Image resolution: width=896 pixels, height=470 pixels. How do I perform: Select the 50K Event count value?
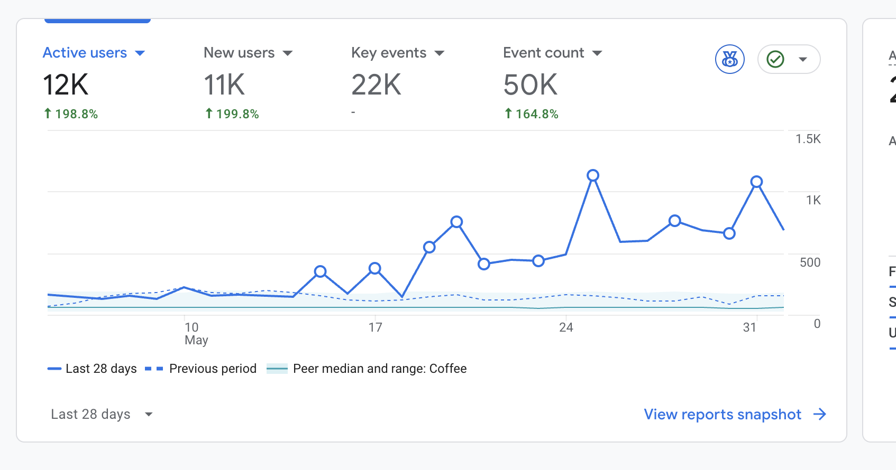531,85
